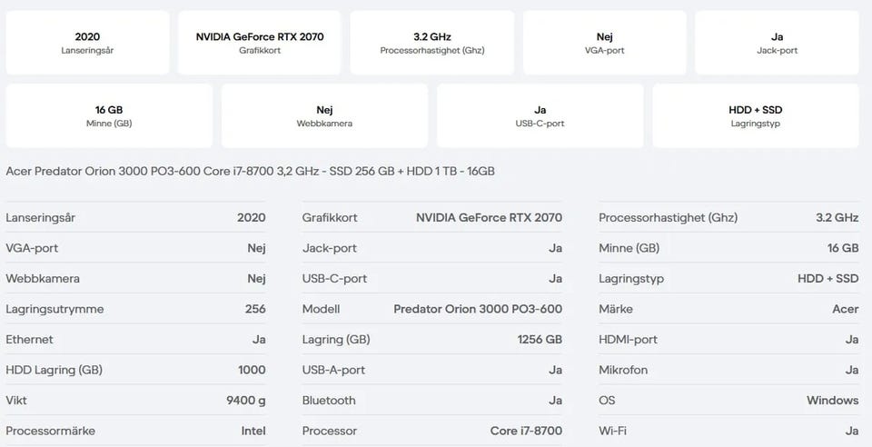Click the HDD + SSD Lagringstyp card
872x447 pixels.
coord(756,115)
